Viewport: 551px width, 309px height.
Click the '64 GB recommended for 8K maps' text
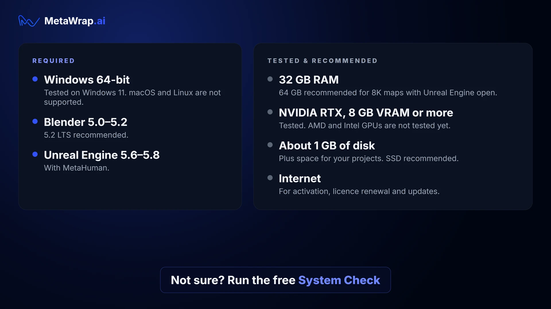click(x=388, y=93)
